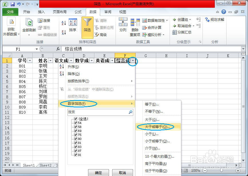
Task: Click the Remove Duplicates icon
Action: 135,23
